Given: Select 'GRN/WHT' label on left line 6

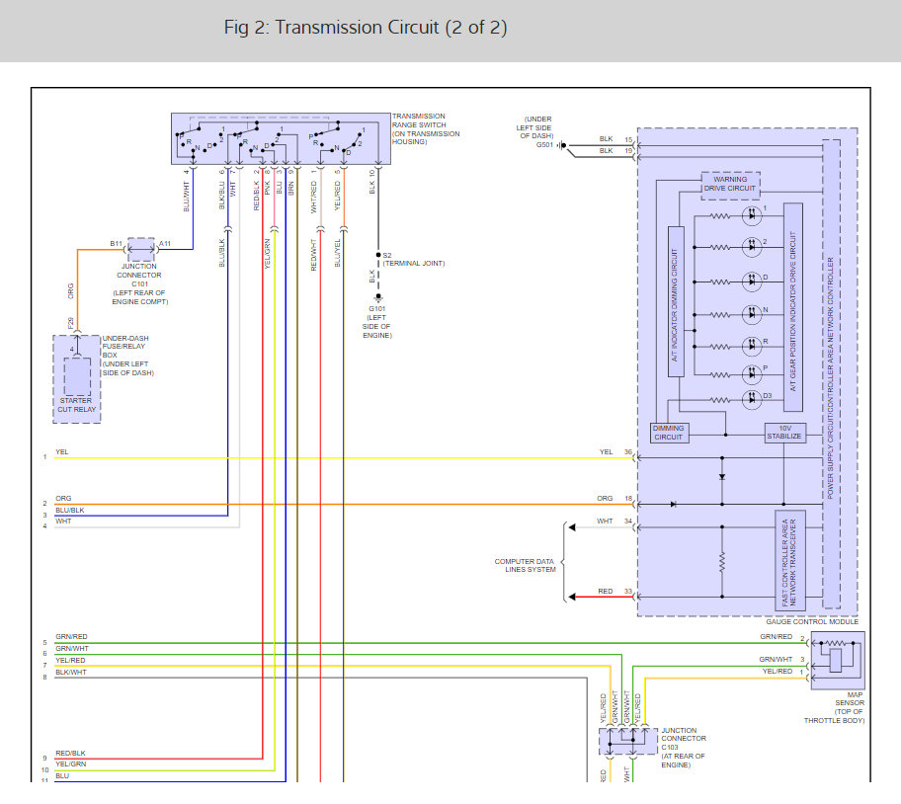Looking at the screenshot, I should [72, 648].
